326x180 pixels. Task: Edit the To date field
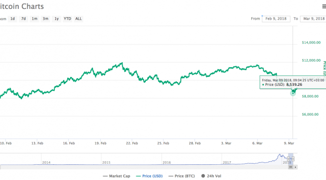pyautogui.click(x=314, y=19)
